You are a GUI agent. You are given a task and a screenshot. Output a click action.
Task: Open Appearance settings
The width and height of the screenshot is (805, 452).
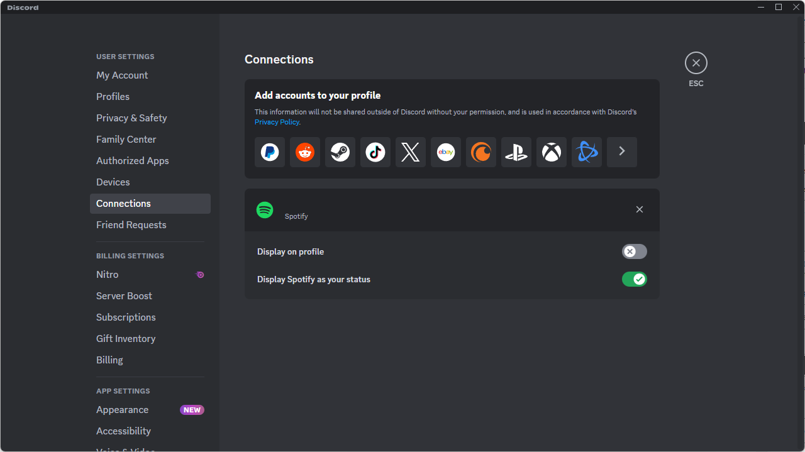(150, 410)
